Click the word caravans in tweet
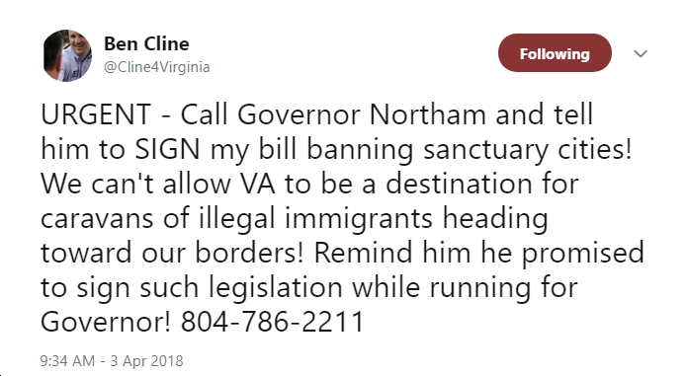Screen dimensions: 686x376 click(x=97, y=219)
